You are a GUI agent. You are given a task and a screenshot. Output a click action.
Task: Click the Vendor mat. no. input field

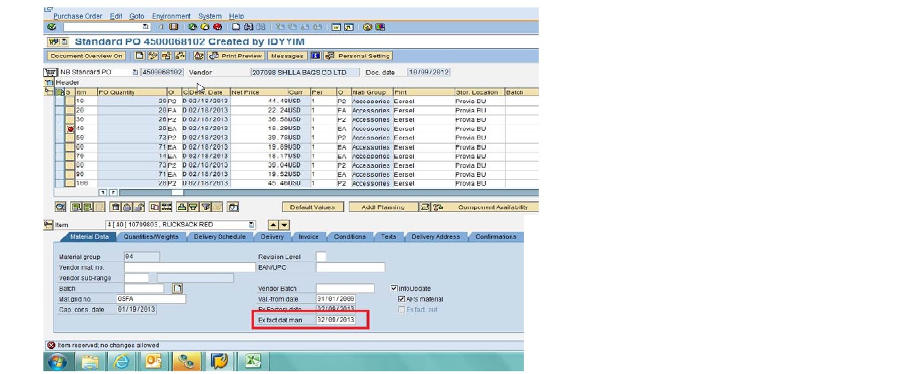(189, 268)
